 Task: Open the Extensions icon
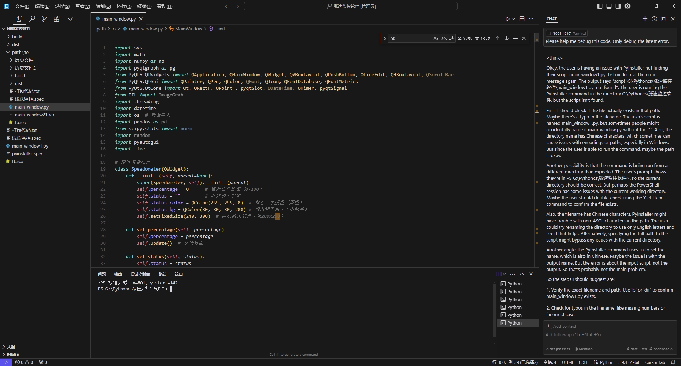tap(57, 19)
